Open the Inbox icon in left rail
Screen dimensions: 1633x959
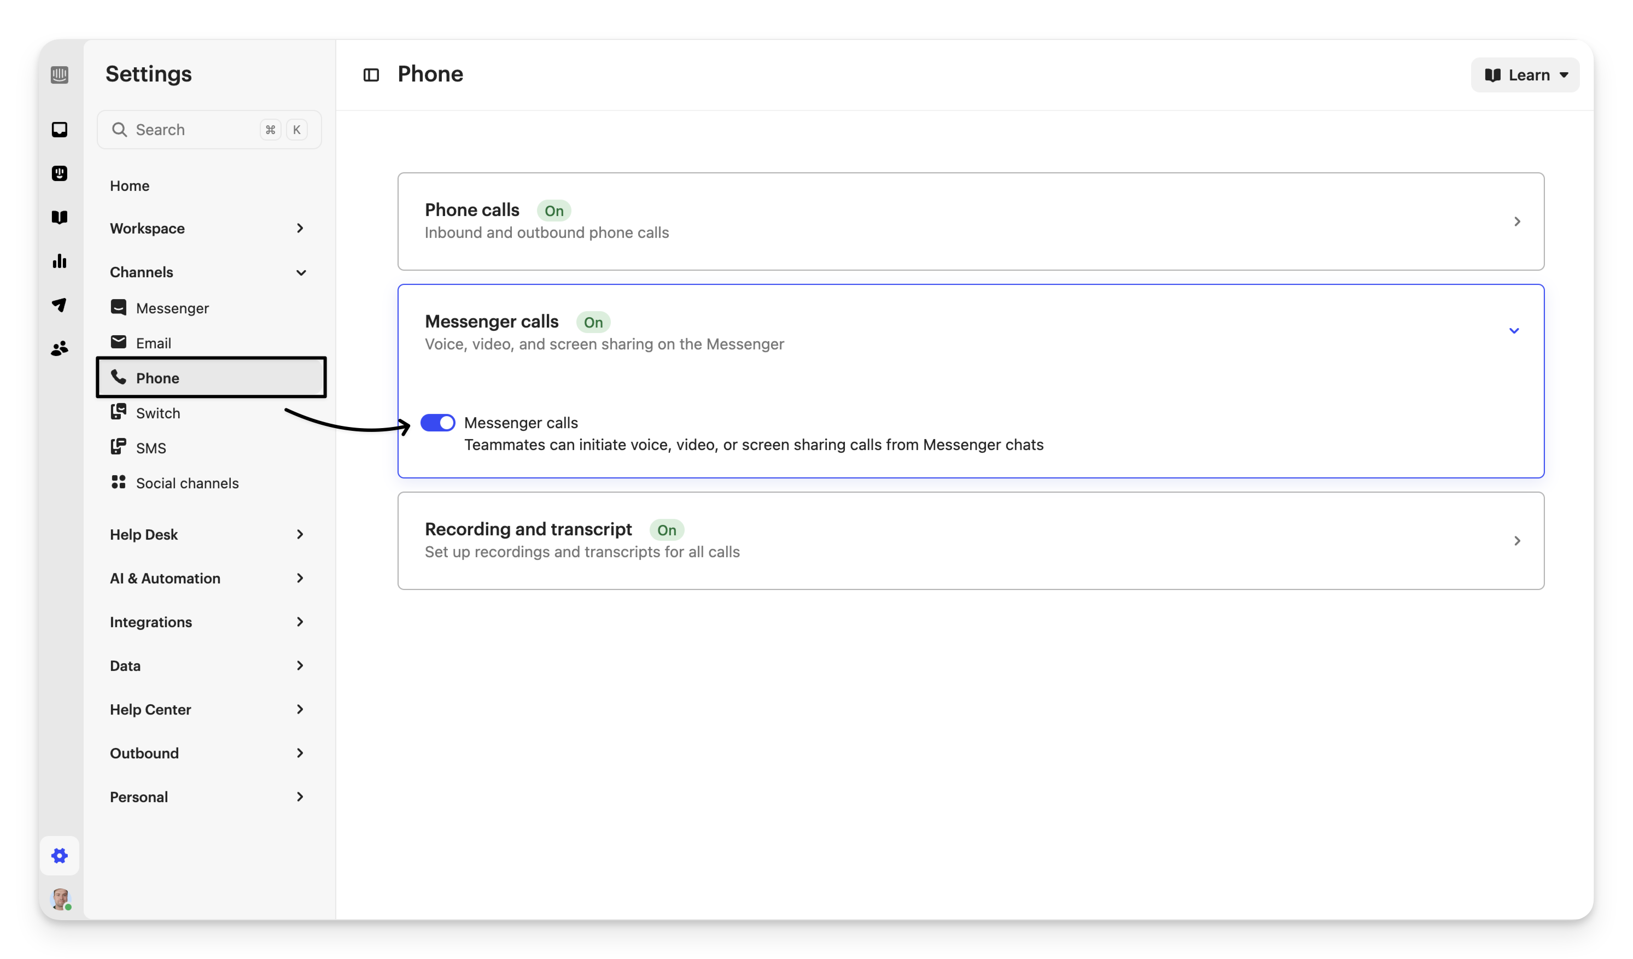pos(60,130)
